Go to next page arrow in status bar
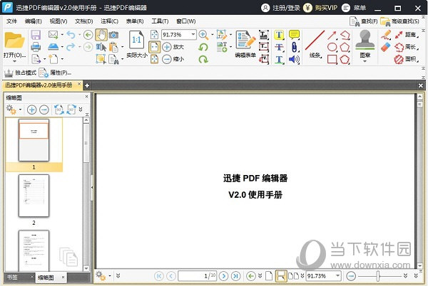The image size is (428, 286). click(223, 276)
